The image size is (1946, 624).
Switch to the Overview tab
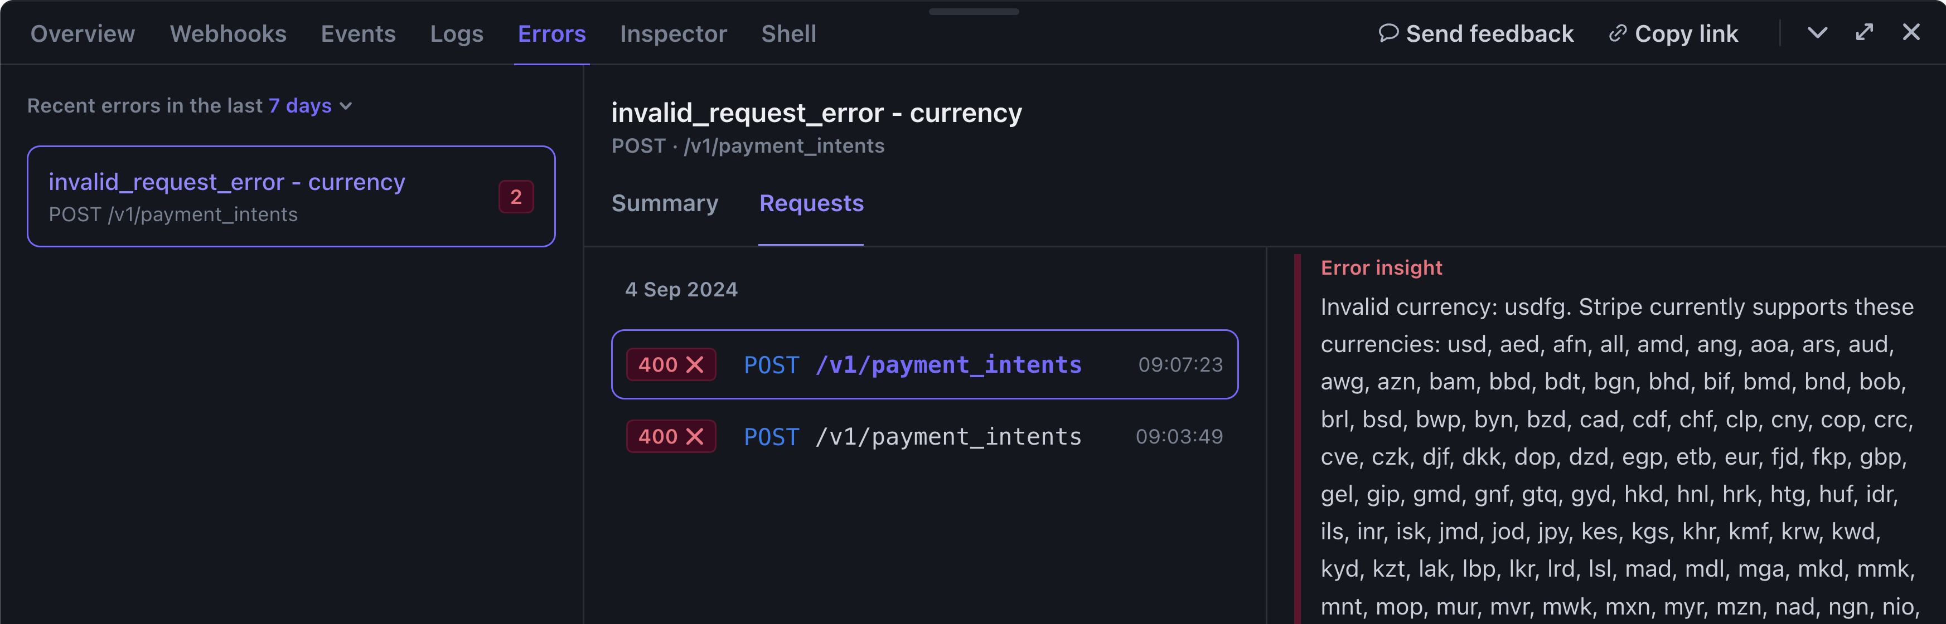pos(83,33)
